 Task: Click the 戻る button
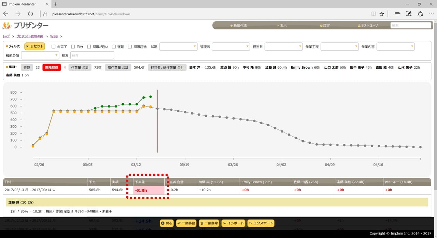tap(167, 223)
